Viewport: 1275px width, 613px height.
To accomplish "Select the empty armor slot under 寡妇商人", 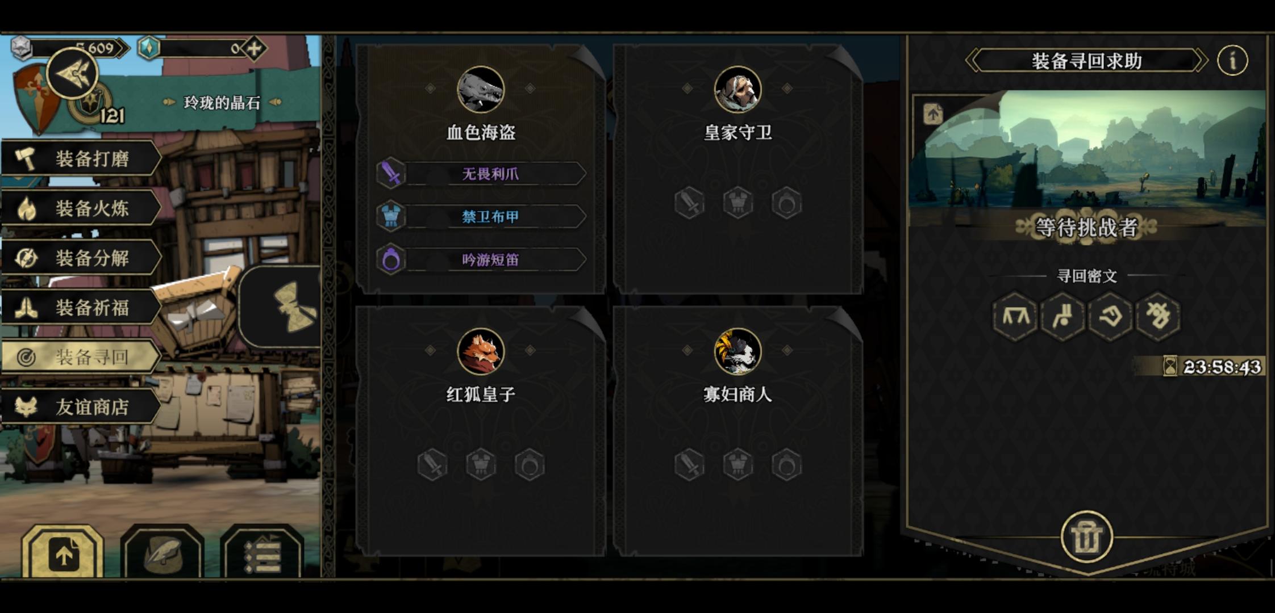I will click(738, 465).
